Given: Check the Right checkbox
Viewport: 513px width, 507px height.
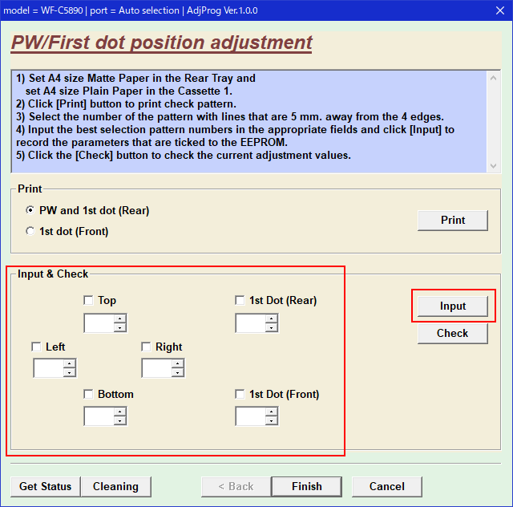Looking at the screenshot, I should (146, 347).
